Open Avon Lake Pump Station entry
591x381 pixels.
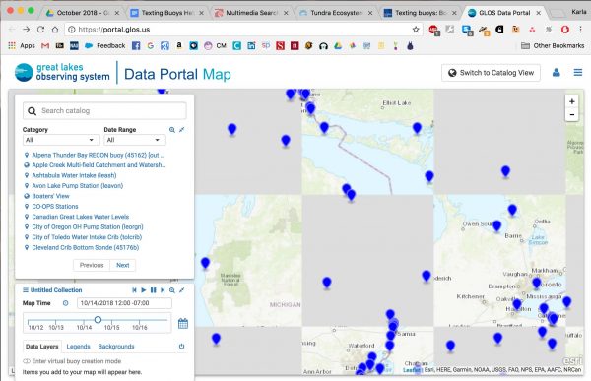click(78, 185)
